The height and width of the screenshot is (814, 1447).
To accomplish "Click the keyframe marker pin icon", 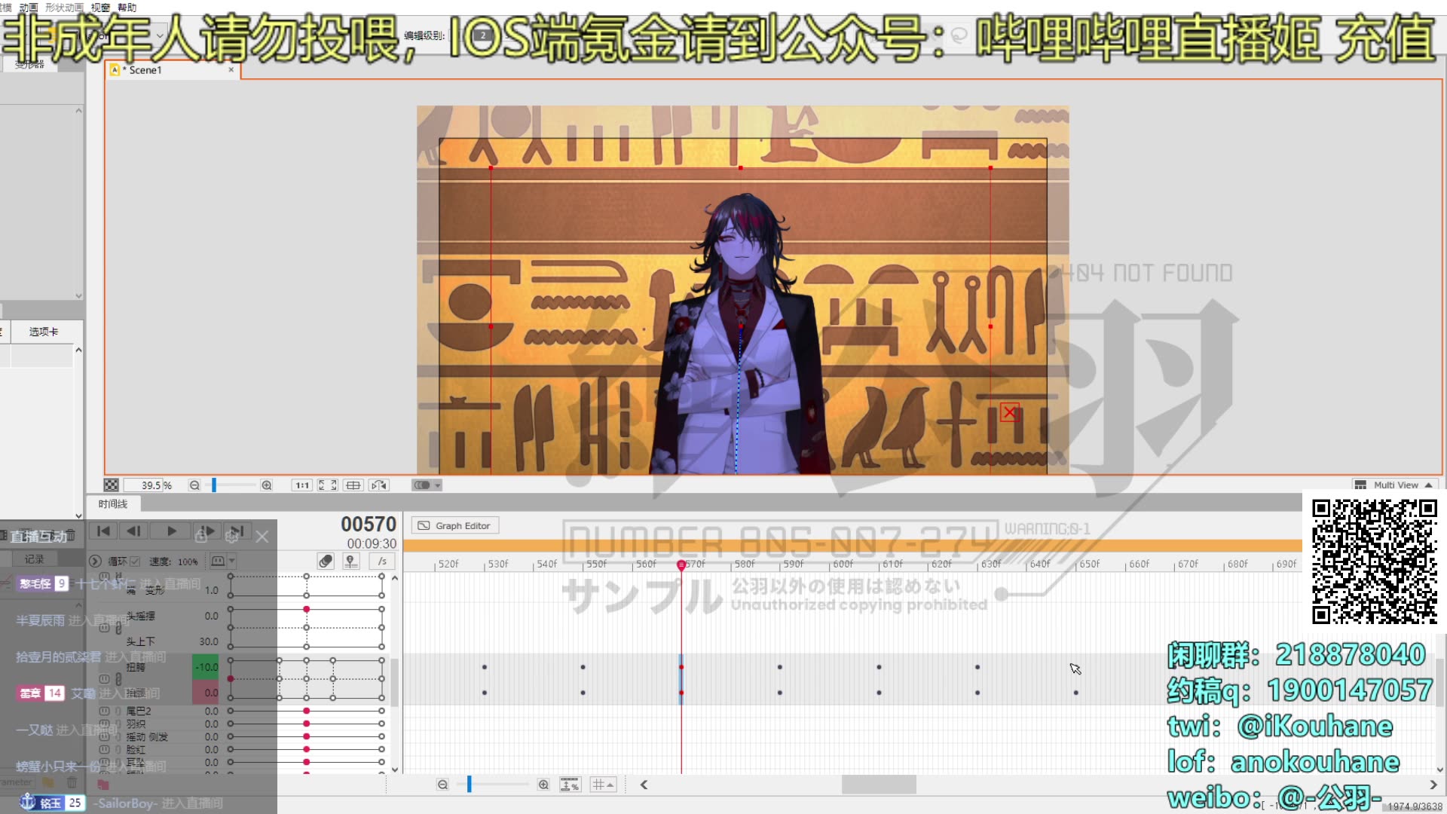I will [x=350, y=561].
